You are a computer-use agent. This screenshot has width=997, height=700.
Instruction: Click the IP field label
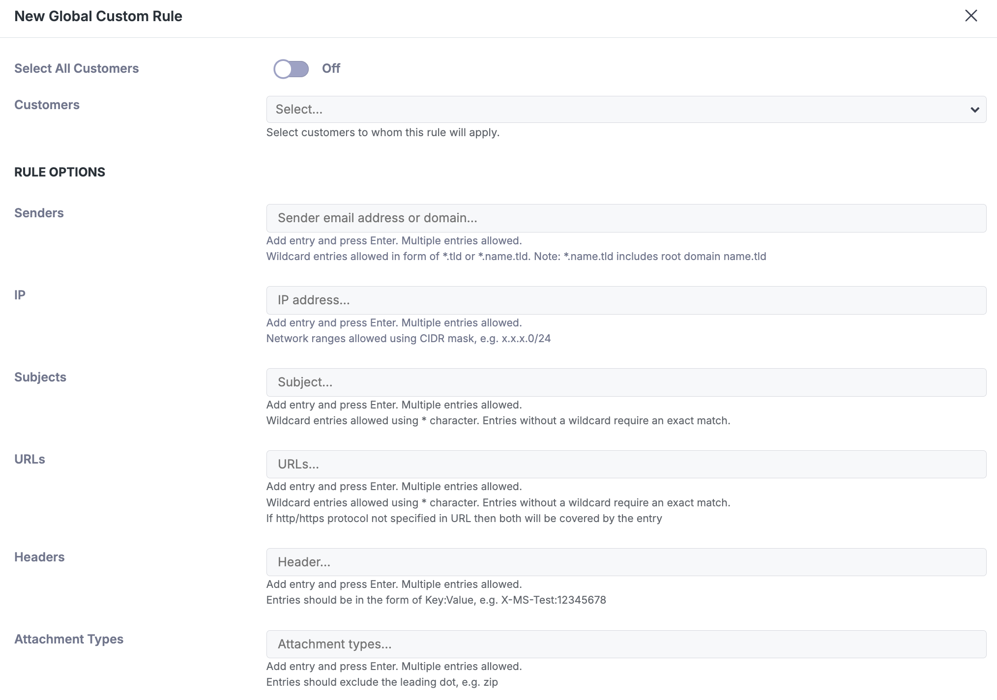click(20, 295)
